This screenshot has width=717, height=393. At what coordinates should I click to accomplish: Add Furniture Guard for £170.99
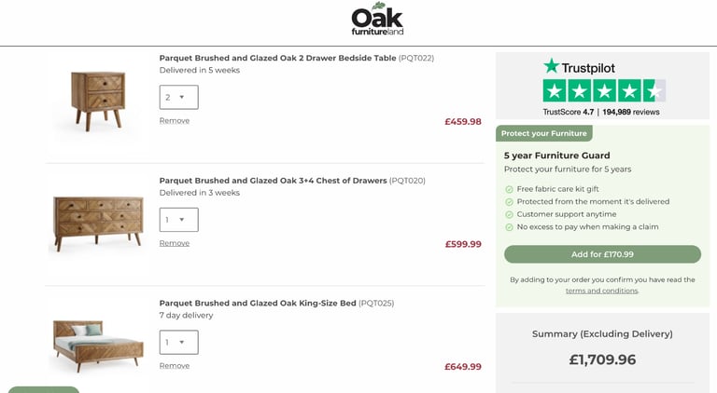(602, 254)
